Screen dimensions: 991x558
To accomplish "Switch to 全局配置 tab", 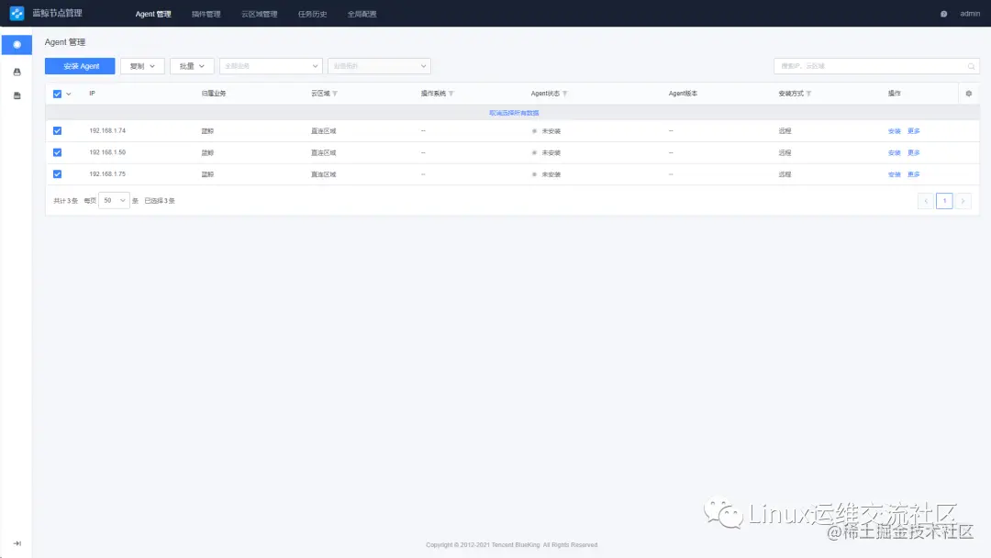I will 362,14.
